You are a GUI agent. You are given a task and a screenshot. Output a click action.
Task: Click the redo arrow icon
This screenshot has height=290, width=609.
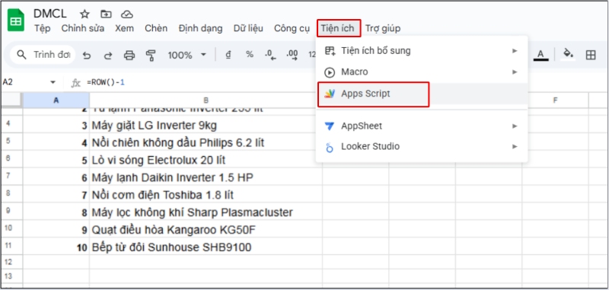pos(108,56)
